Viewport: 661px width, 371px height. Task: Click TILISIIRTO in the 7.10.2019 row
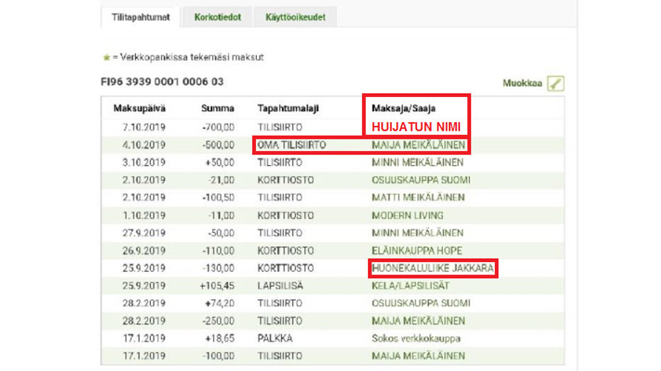[280, 127]
